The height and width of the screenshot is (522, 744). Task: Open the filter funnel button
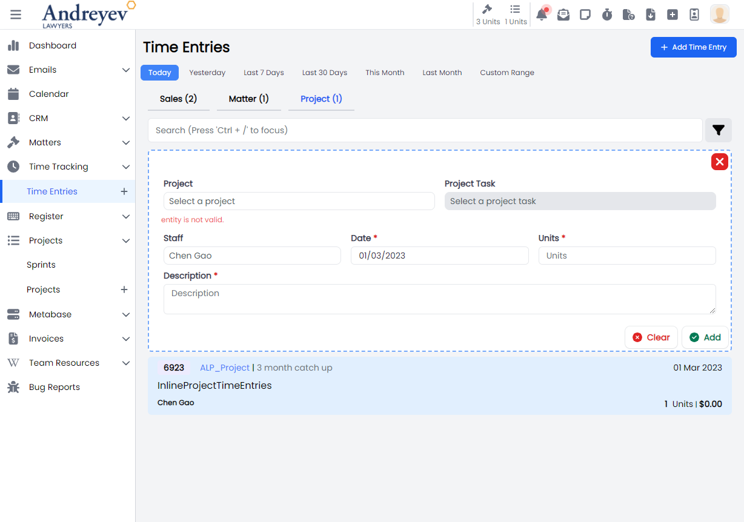719,130
